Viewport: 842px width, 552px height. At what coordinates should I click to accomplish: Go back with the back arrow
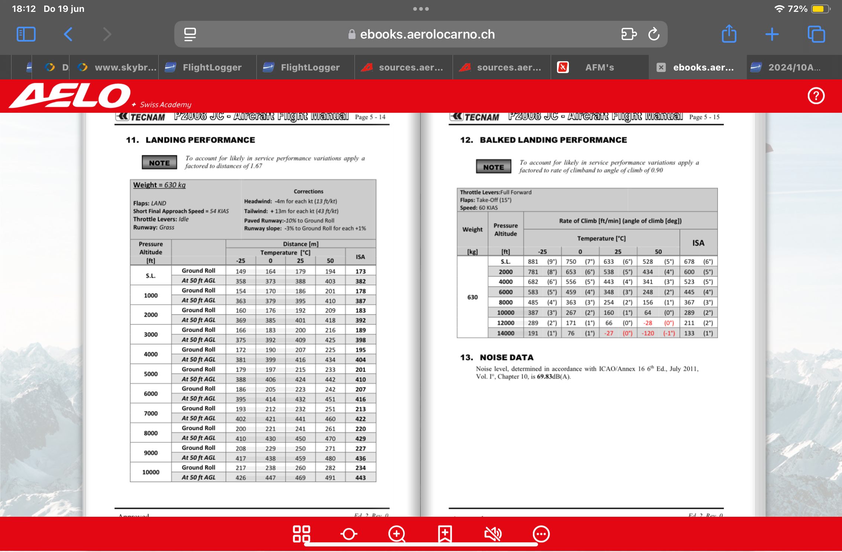pyautogui.click(x=68, y=34)
